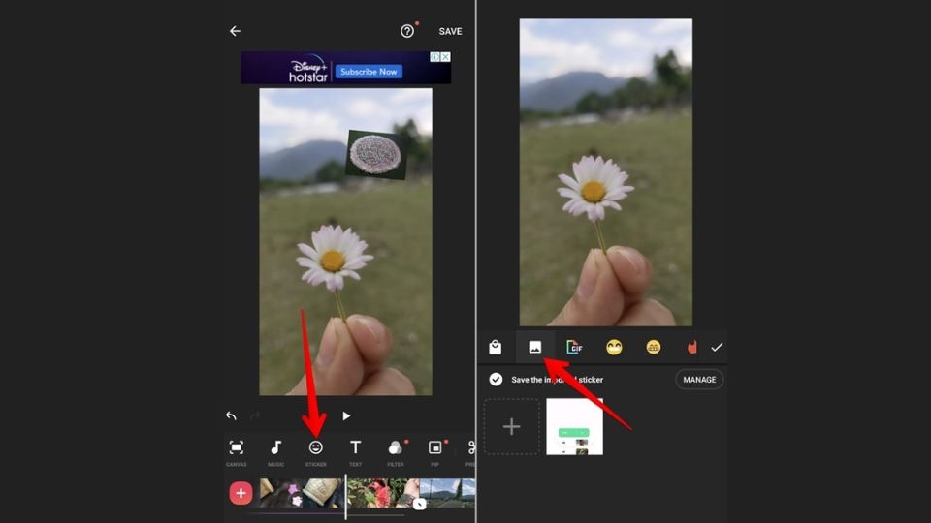Viewport: 931px width, 523px height.
Task: Redo the last edit
Action: (x=255, y=416)
